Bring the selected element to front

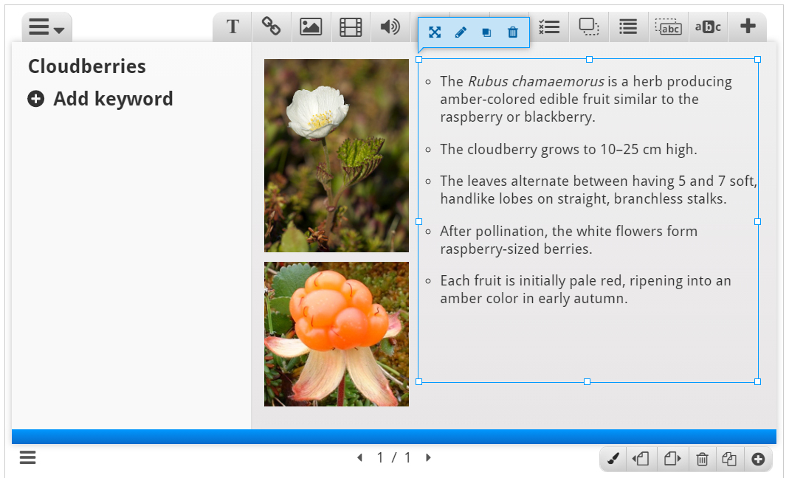point(486,32)
